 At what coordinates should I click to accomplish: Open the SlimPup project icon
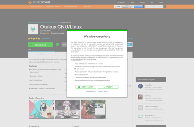[140, 97]
